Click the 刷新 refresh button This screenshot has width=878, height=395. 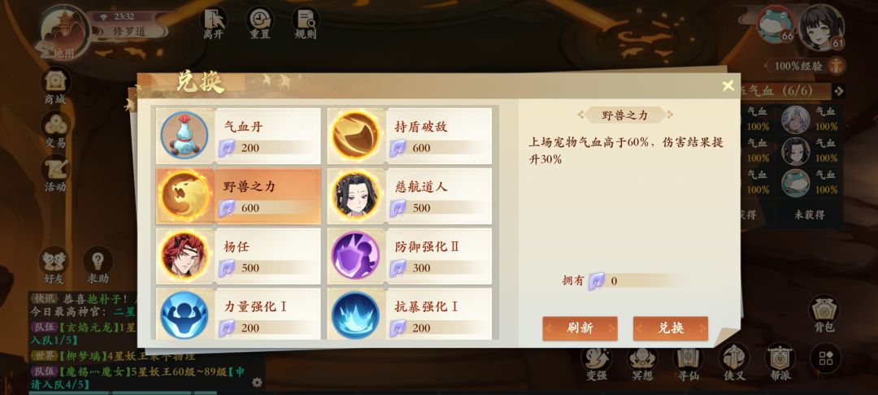point(580,328)
